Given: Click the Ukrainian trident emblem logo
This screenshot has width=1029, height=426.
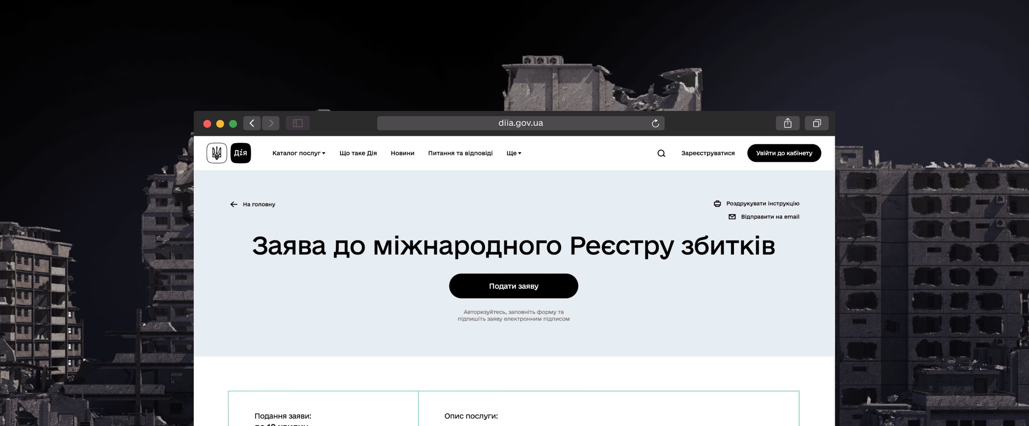Looking at the screenshot, I should click(217, 153).
